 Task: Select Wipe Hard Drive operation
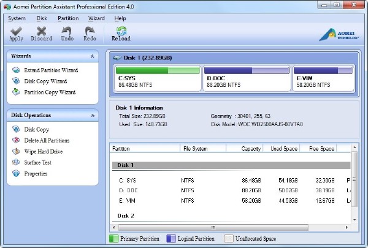[x=43, y=151]
